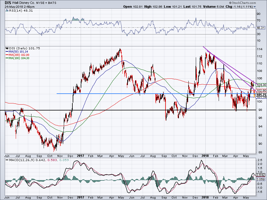Click the 'RSI(14) 48.31' legend text

tap(21, 11)
